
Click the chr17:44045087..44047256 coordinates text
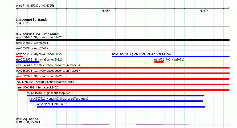click(35, 6)
